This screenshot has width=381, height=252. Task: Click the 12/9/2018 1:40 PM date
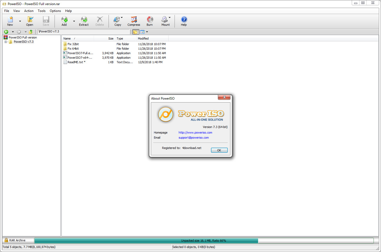coord(150,62)
